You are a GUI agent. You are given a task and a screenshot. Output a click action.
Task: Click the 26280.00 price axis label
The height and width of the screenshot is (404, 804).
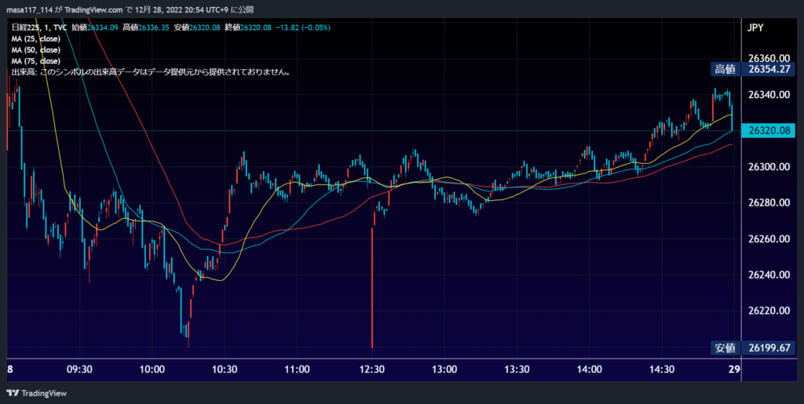768,202
